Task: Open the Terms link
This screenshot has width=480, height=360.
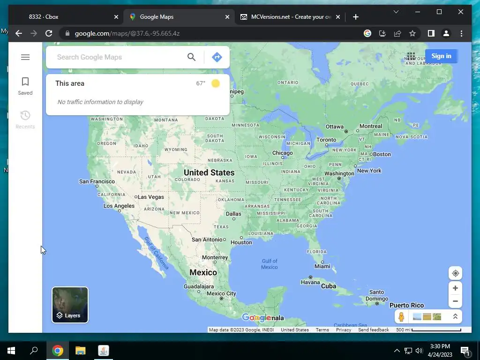Action: click(x=322, y=330)
